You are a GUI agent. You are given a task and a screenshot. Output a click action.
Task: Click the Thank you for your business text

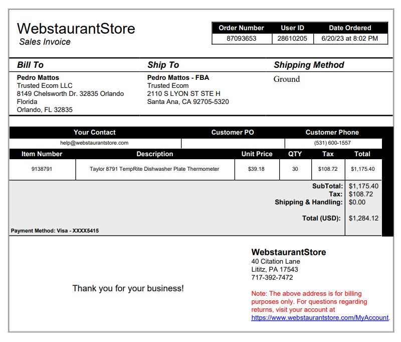pyautogui.click(x=128, y=288)
